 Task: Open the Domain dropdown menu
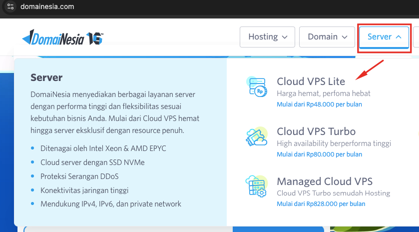click(x=327, y=37)
